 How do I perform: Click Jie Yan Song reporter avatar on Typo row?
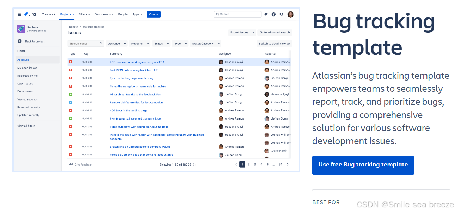(x=267, y=78)
